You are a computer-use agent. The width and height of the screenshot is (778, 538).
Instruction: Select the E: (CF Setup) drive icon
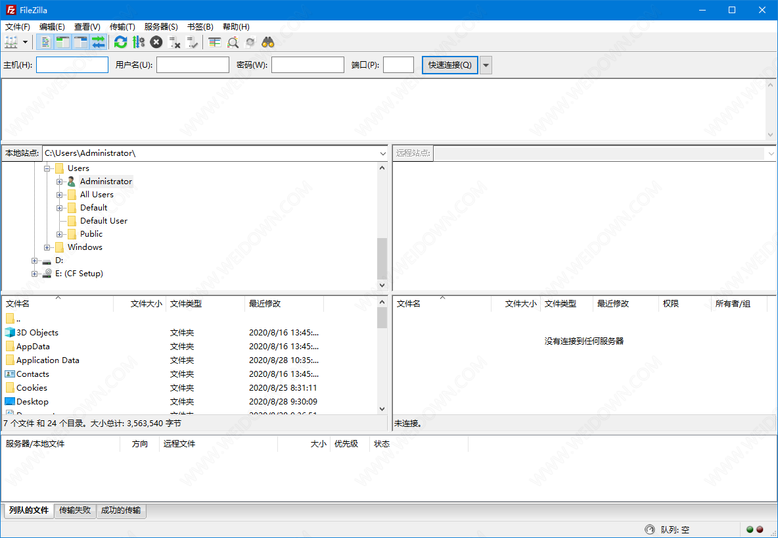[47, 273]
